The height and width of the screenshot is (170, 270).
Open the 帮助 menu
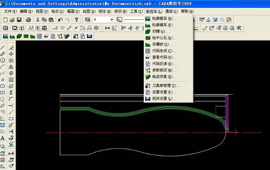[187, 11]
